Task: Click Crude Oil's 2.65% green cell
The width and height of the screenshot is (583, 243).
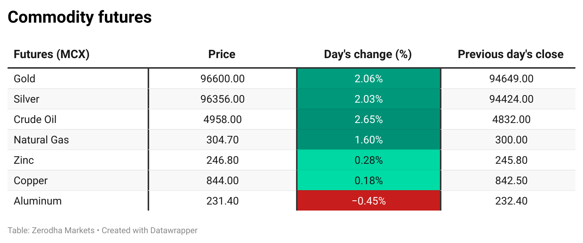Action: [368, 120]
